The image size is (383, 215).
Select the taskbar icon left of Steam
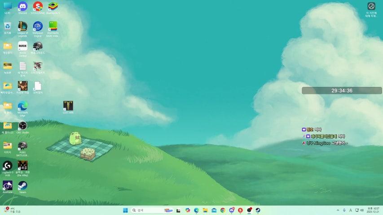[x=249, y=210]
